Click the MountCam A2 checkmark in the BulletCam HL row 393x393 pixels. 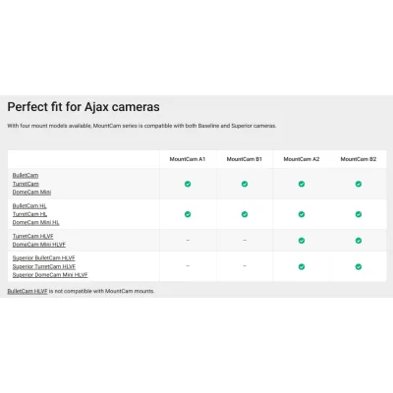[302, 214]
